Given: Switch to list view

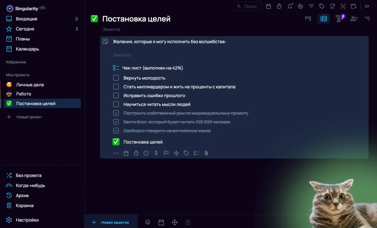Looking at the screenshot, I should [x=324, y=19].
